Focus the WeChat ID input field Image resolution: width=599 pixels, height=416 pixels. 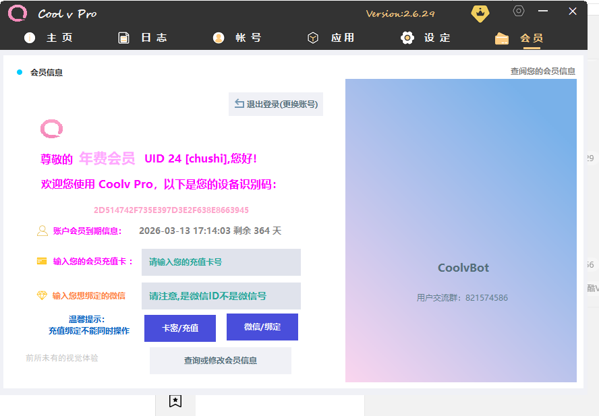(221, 296)
